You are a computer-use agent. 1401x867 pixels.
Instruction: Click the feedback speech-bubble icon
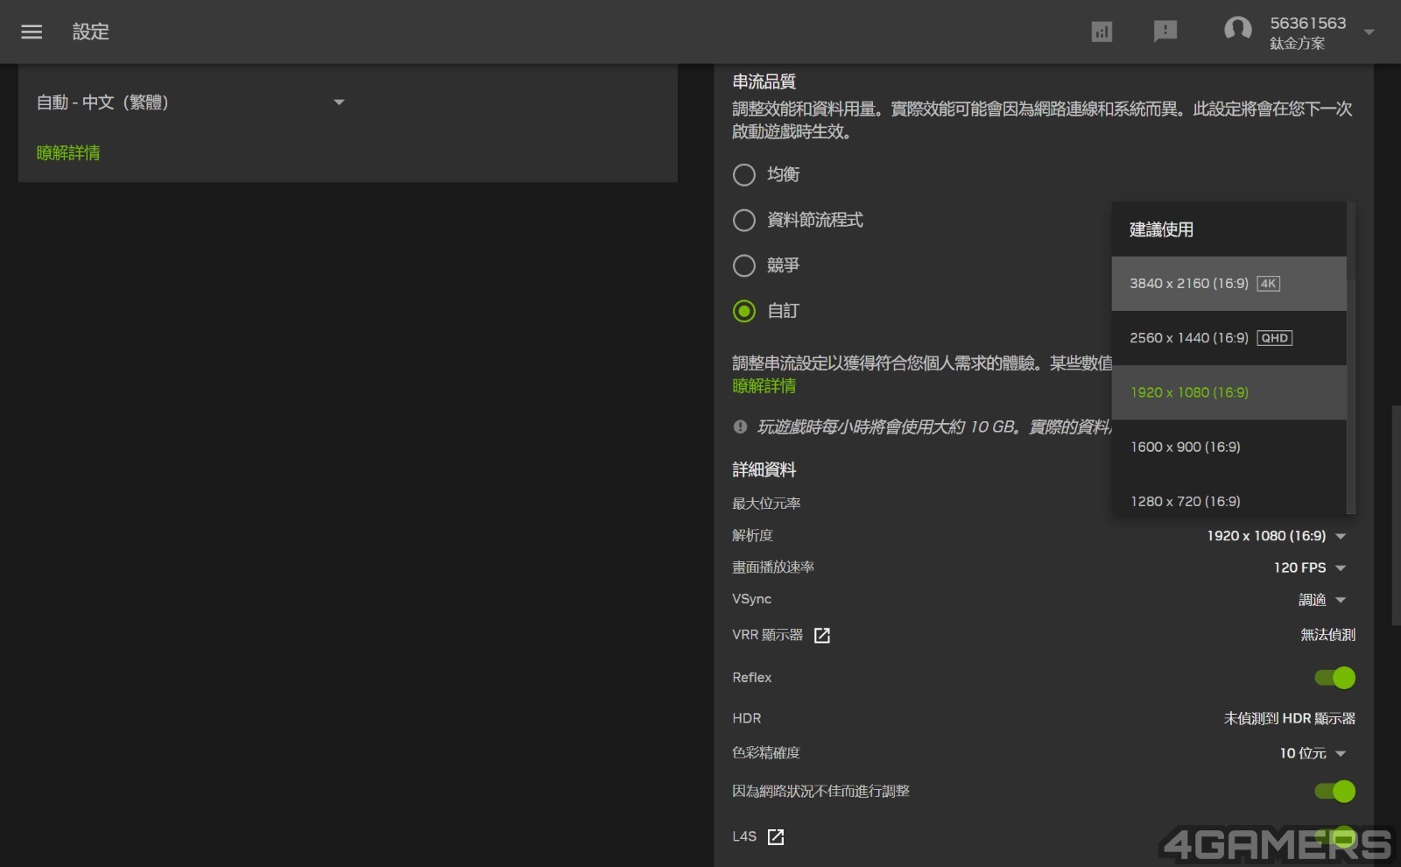point(1165,32)
